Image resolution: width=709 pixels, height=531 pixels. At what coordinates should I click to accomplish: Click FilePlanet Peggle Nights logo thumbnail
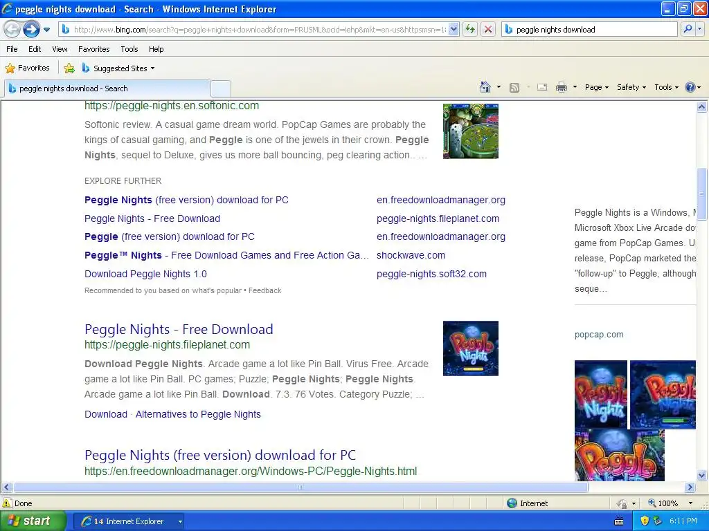pos(471,348)
